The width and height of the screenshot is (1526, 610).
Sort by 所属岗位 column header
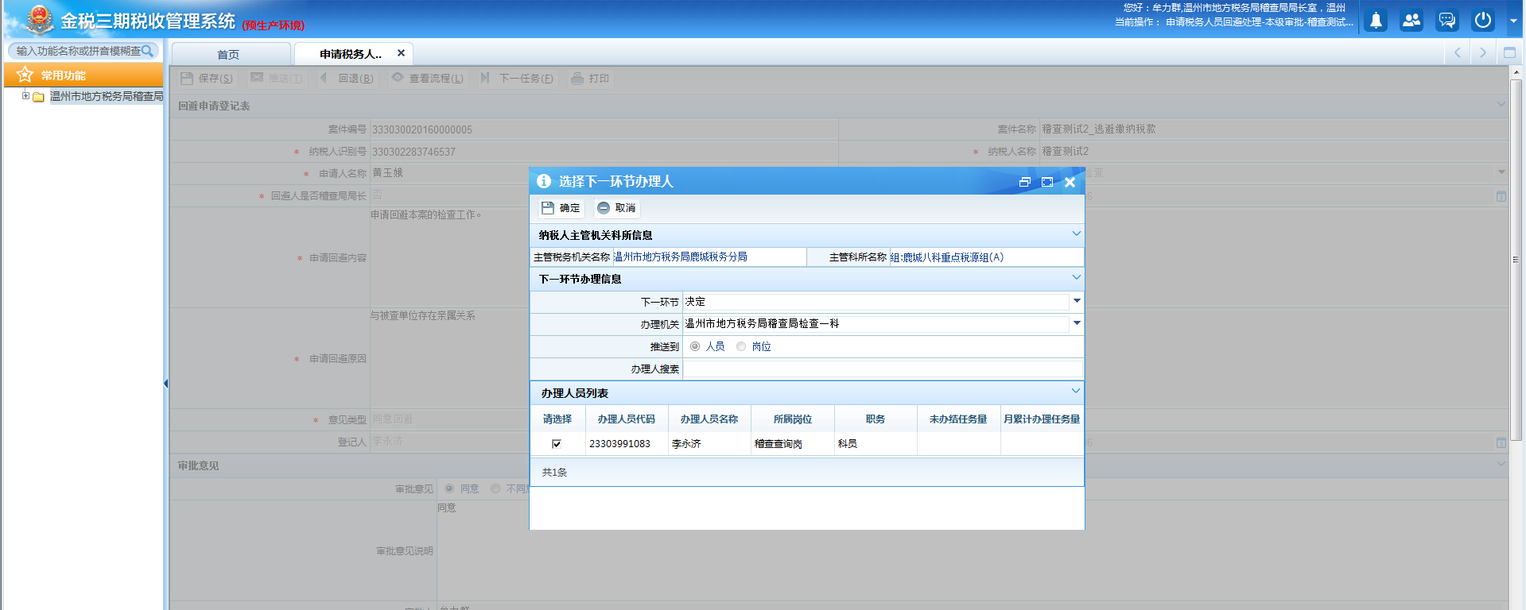coord(793,419)
